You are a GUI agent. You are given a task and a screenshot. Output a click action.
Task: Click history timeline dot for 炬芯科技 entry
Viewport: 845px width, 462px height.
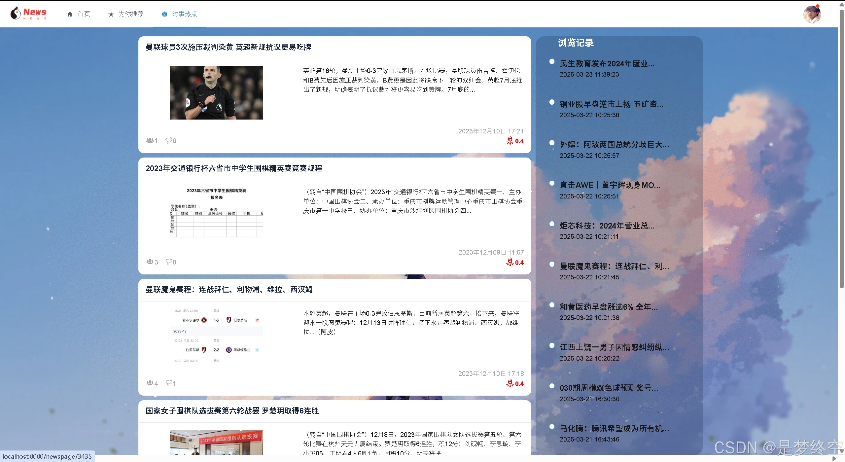coord(552,224)
